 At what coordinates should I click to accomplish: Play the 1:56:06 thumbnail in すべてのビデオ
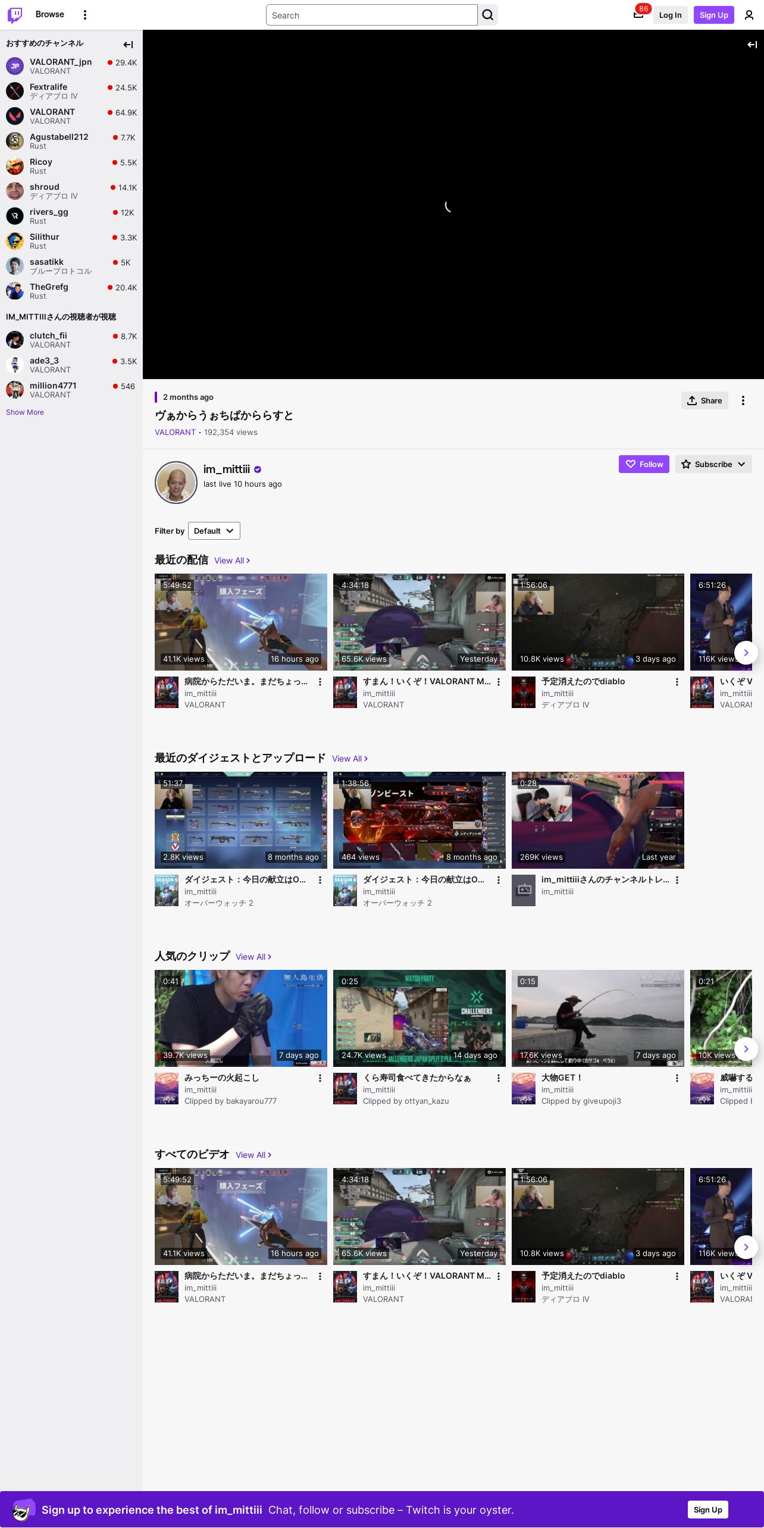click(598, 1216)
